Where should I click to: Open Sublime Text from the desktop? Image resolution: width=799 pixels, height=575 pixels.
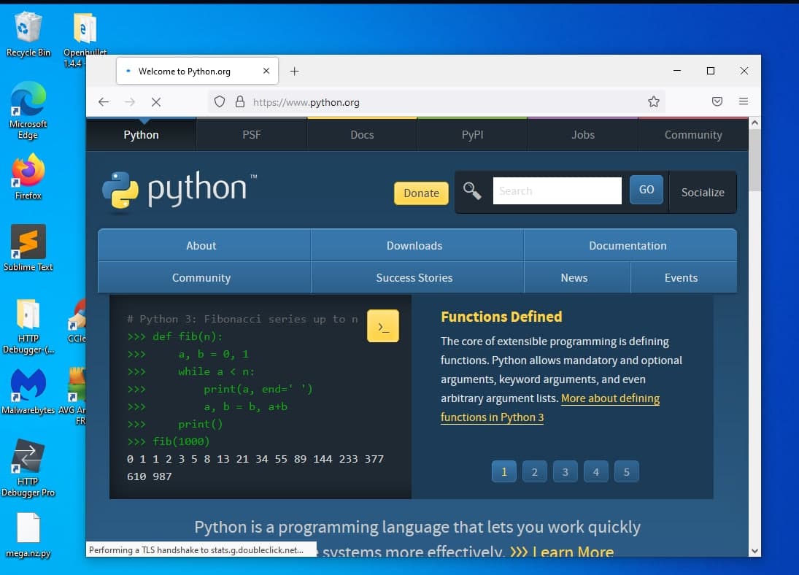click(28, 247)
